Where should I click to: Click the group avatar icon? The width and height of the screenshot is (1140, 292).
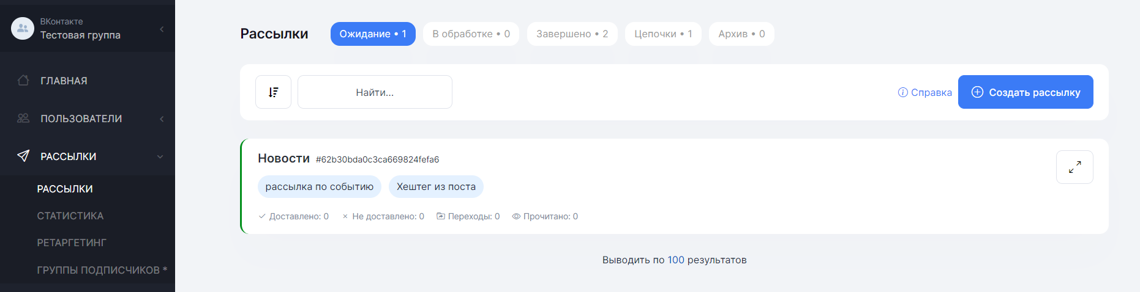click(23, 28)
